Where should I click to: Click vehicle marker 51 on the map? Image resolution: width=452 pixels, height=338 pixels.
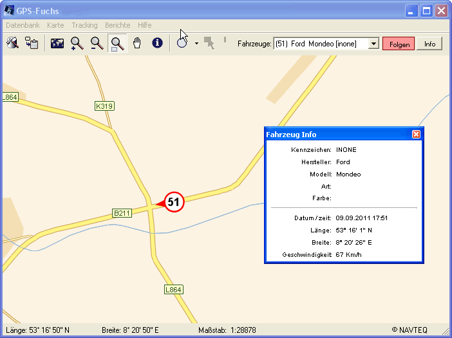tap(173, 202)
